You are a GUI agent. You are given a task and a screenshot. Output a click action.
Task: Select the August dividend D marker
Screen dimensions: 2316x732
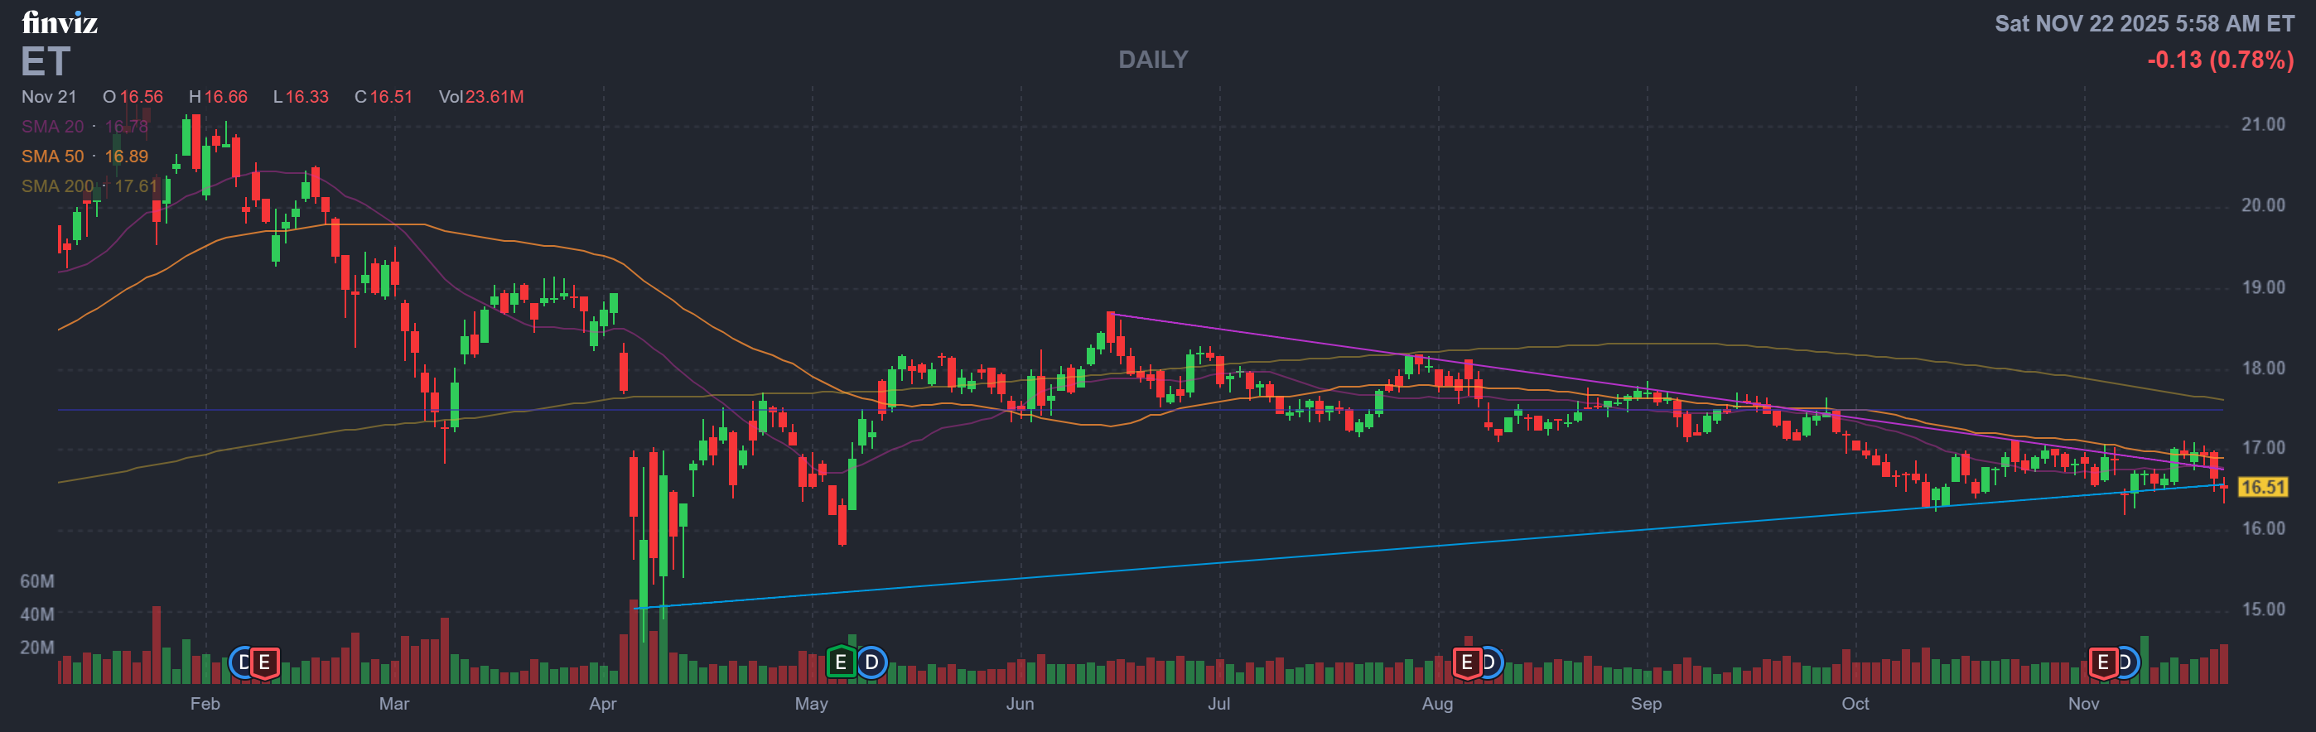(1489, 663)
